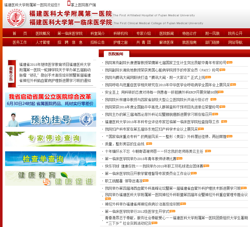
Task: Open news on 2015年本科专业评估专家
Action: (162, 122)
